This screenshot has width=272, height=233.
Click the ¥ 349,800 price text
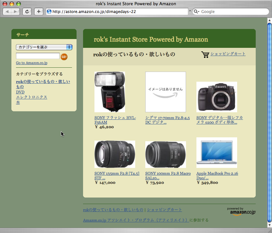coord(208,183)
